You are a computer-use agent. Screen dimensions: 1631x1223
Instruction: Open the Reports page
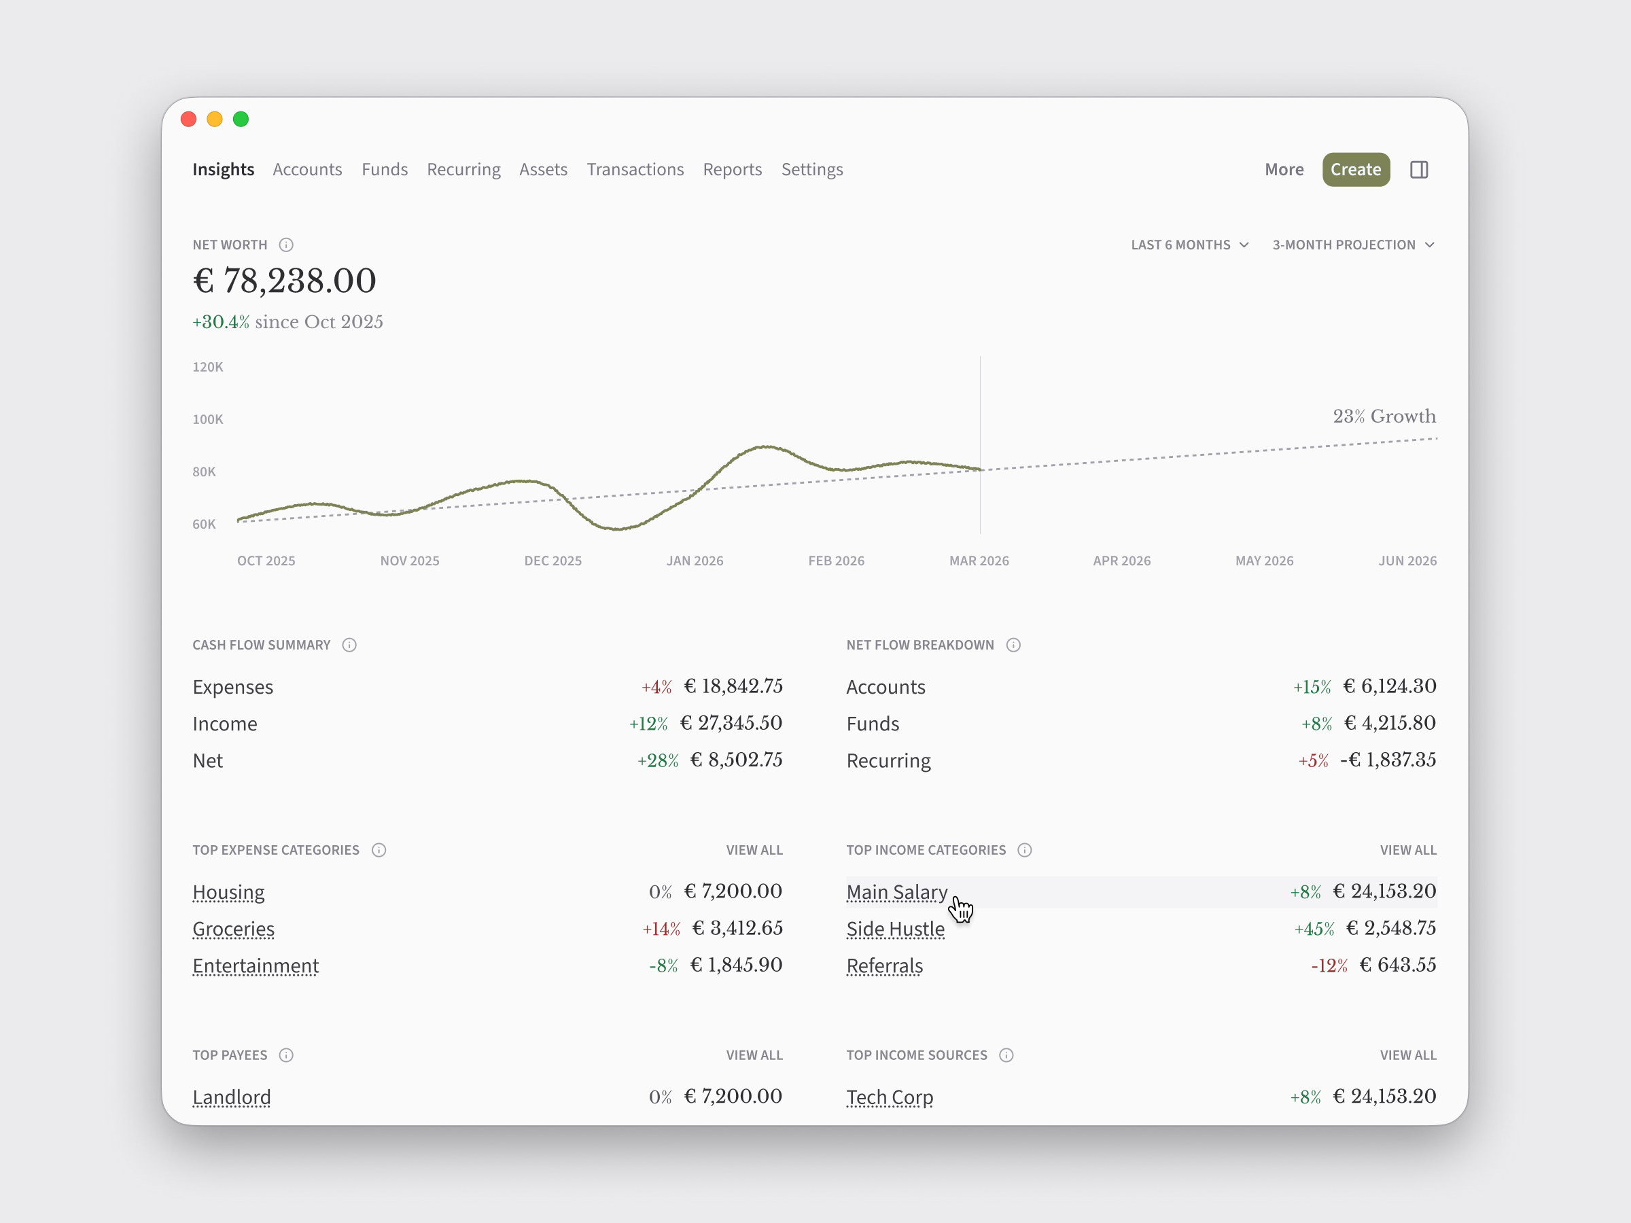[732, 169]
